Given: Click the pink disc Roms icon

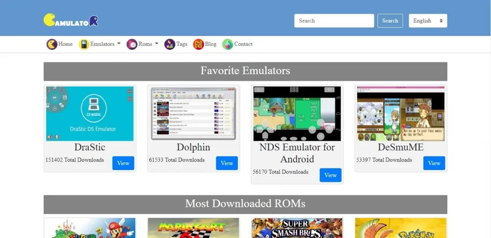Looking at the screenshot, I should [132, 44].
